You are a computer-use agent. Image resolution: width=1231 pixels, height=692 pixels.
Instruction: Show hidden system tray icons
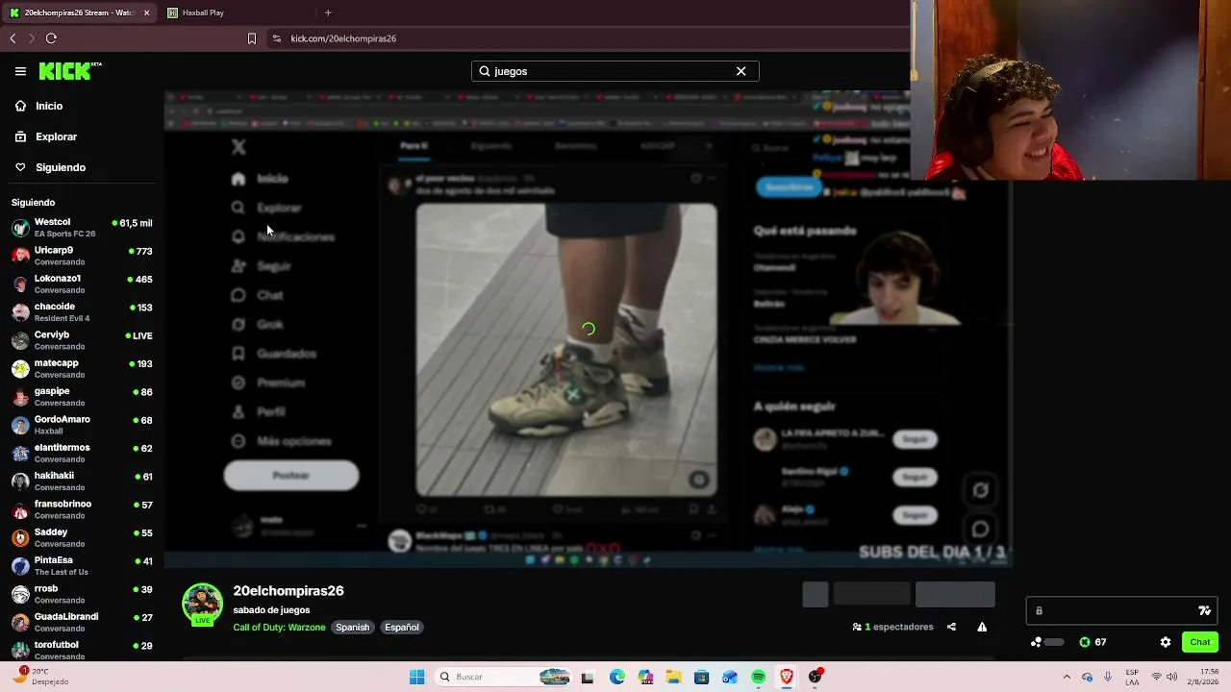pos(1066,677)
